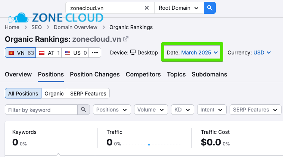The width and height of the screenshot is (283, 157).
Task: Open the Positions filter dropdown
Action: pyautogui.click(x=112, y=110)
